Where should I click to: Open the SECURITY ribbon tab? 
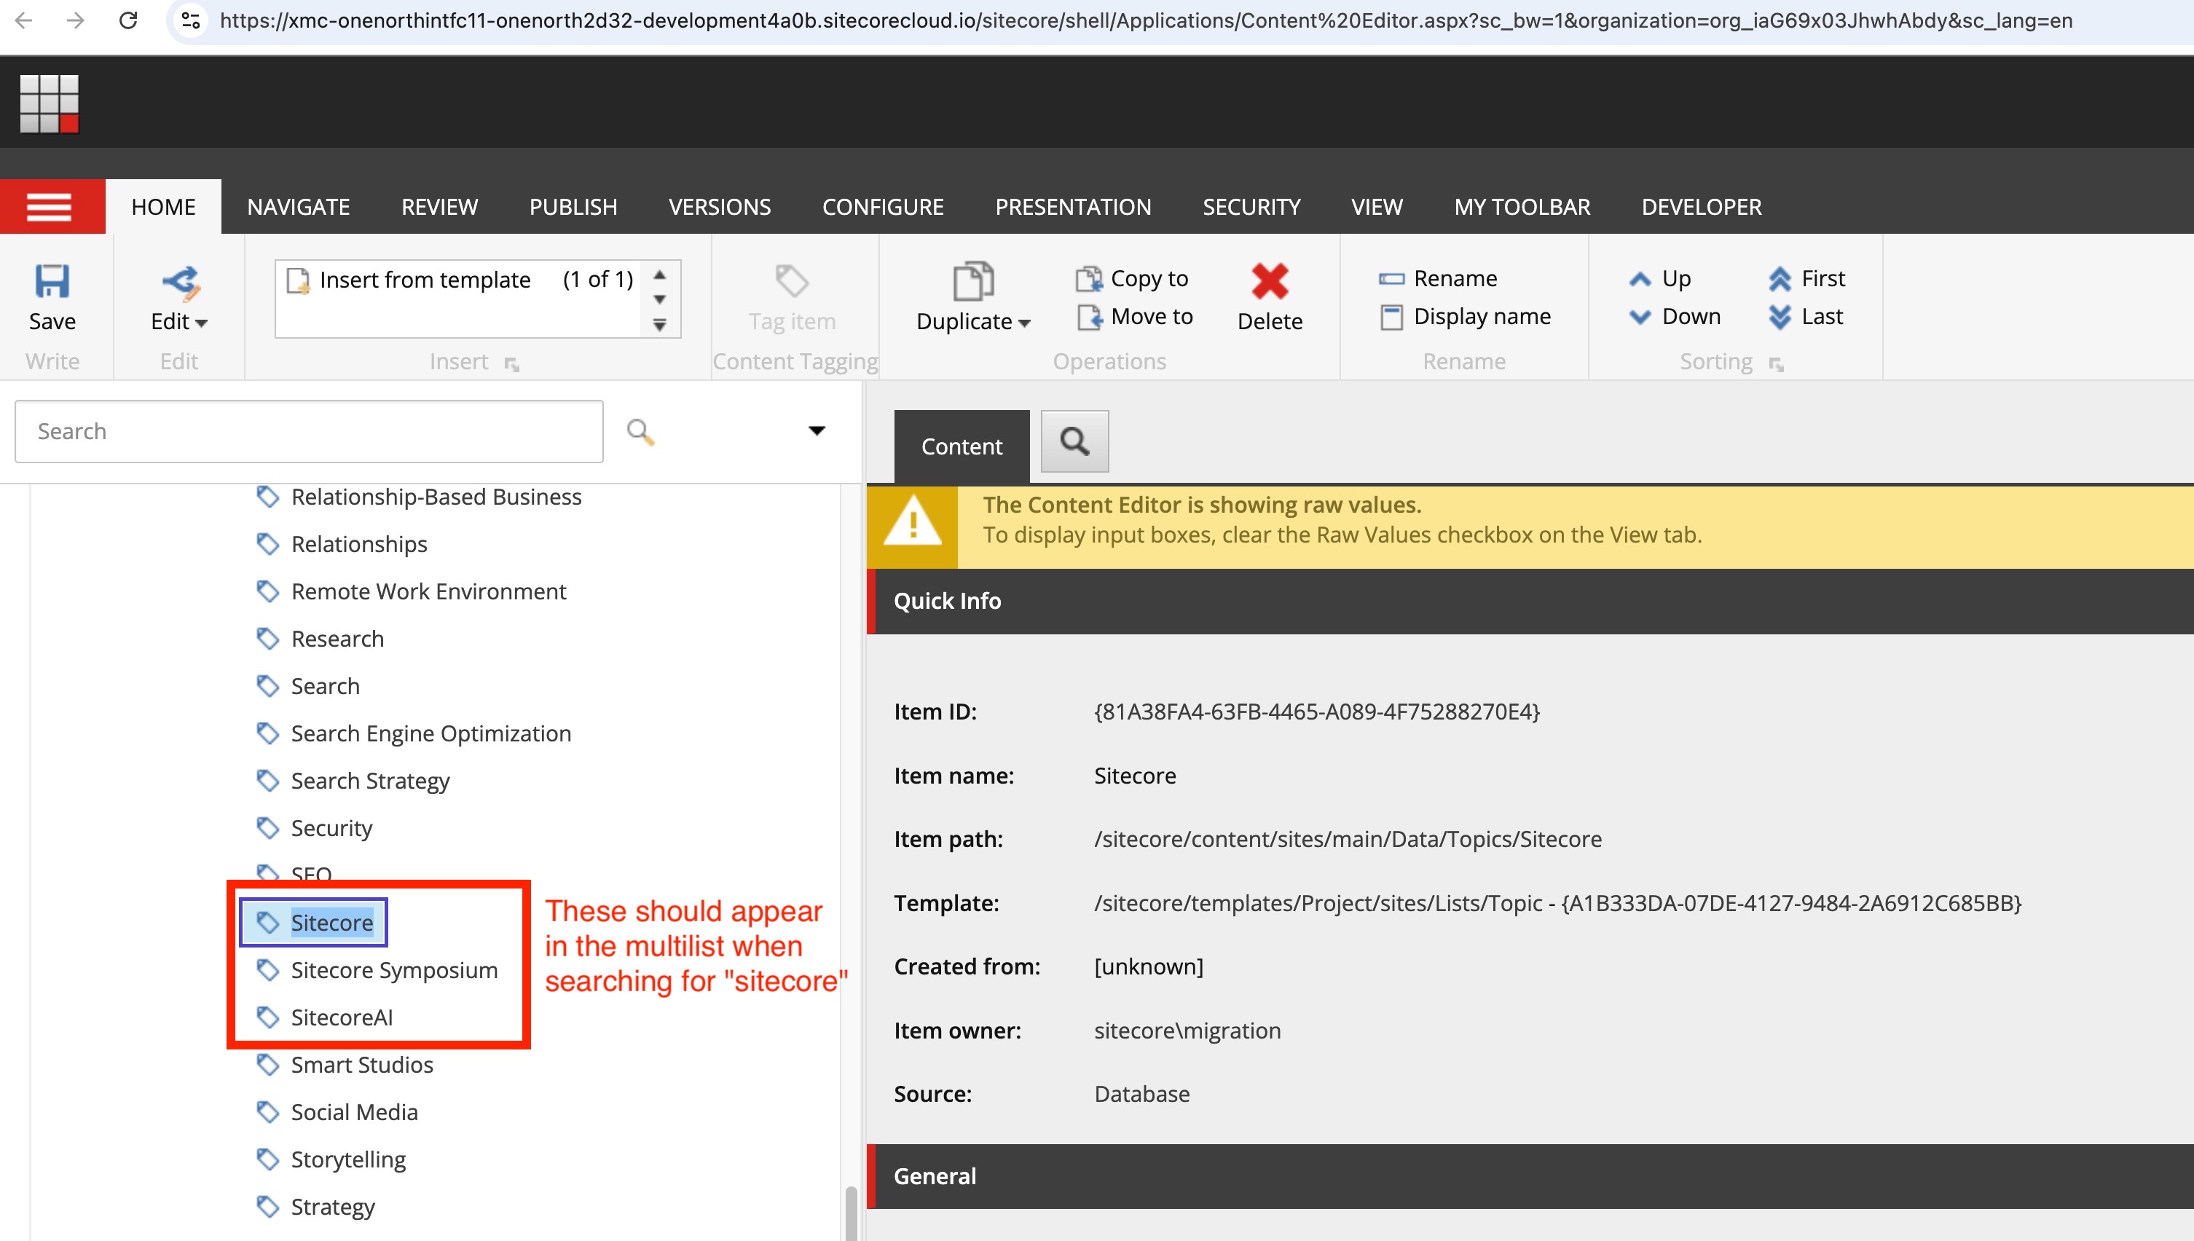click(1251, 206)
